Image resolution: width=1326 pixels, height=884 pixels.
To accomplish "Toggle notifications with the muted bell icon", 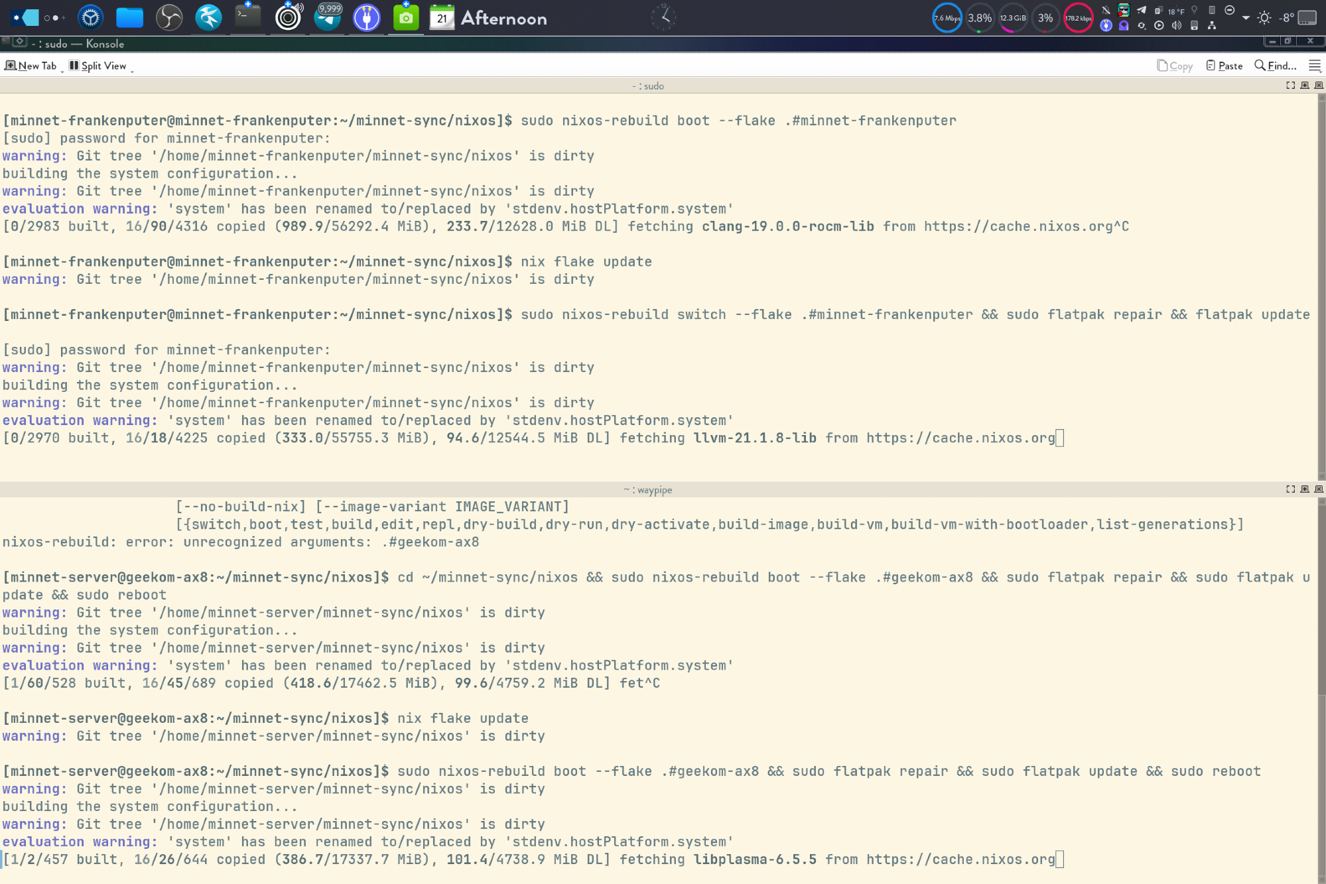I will 1106,10.
